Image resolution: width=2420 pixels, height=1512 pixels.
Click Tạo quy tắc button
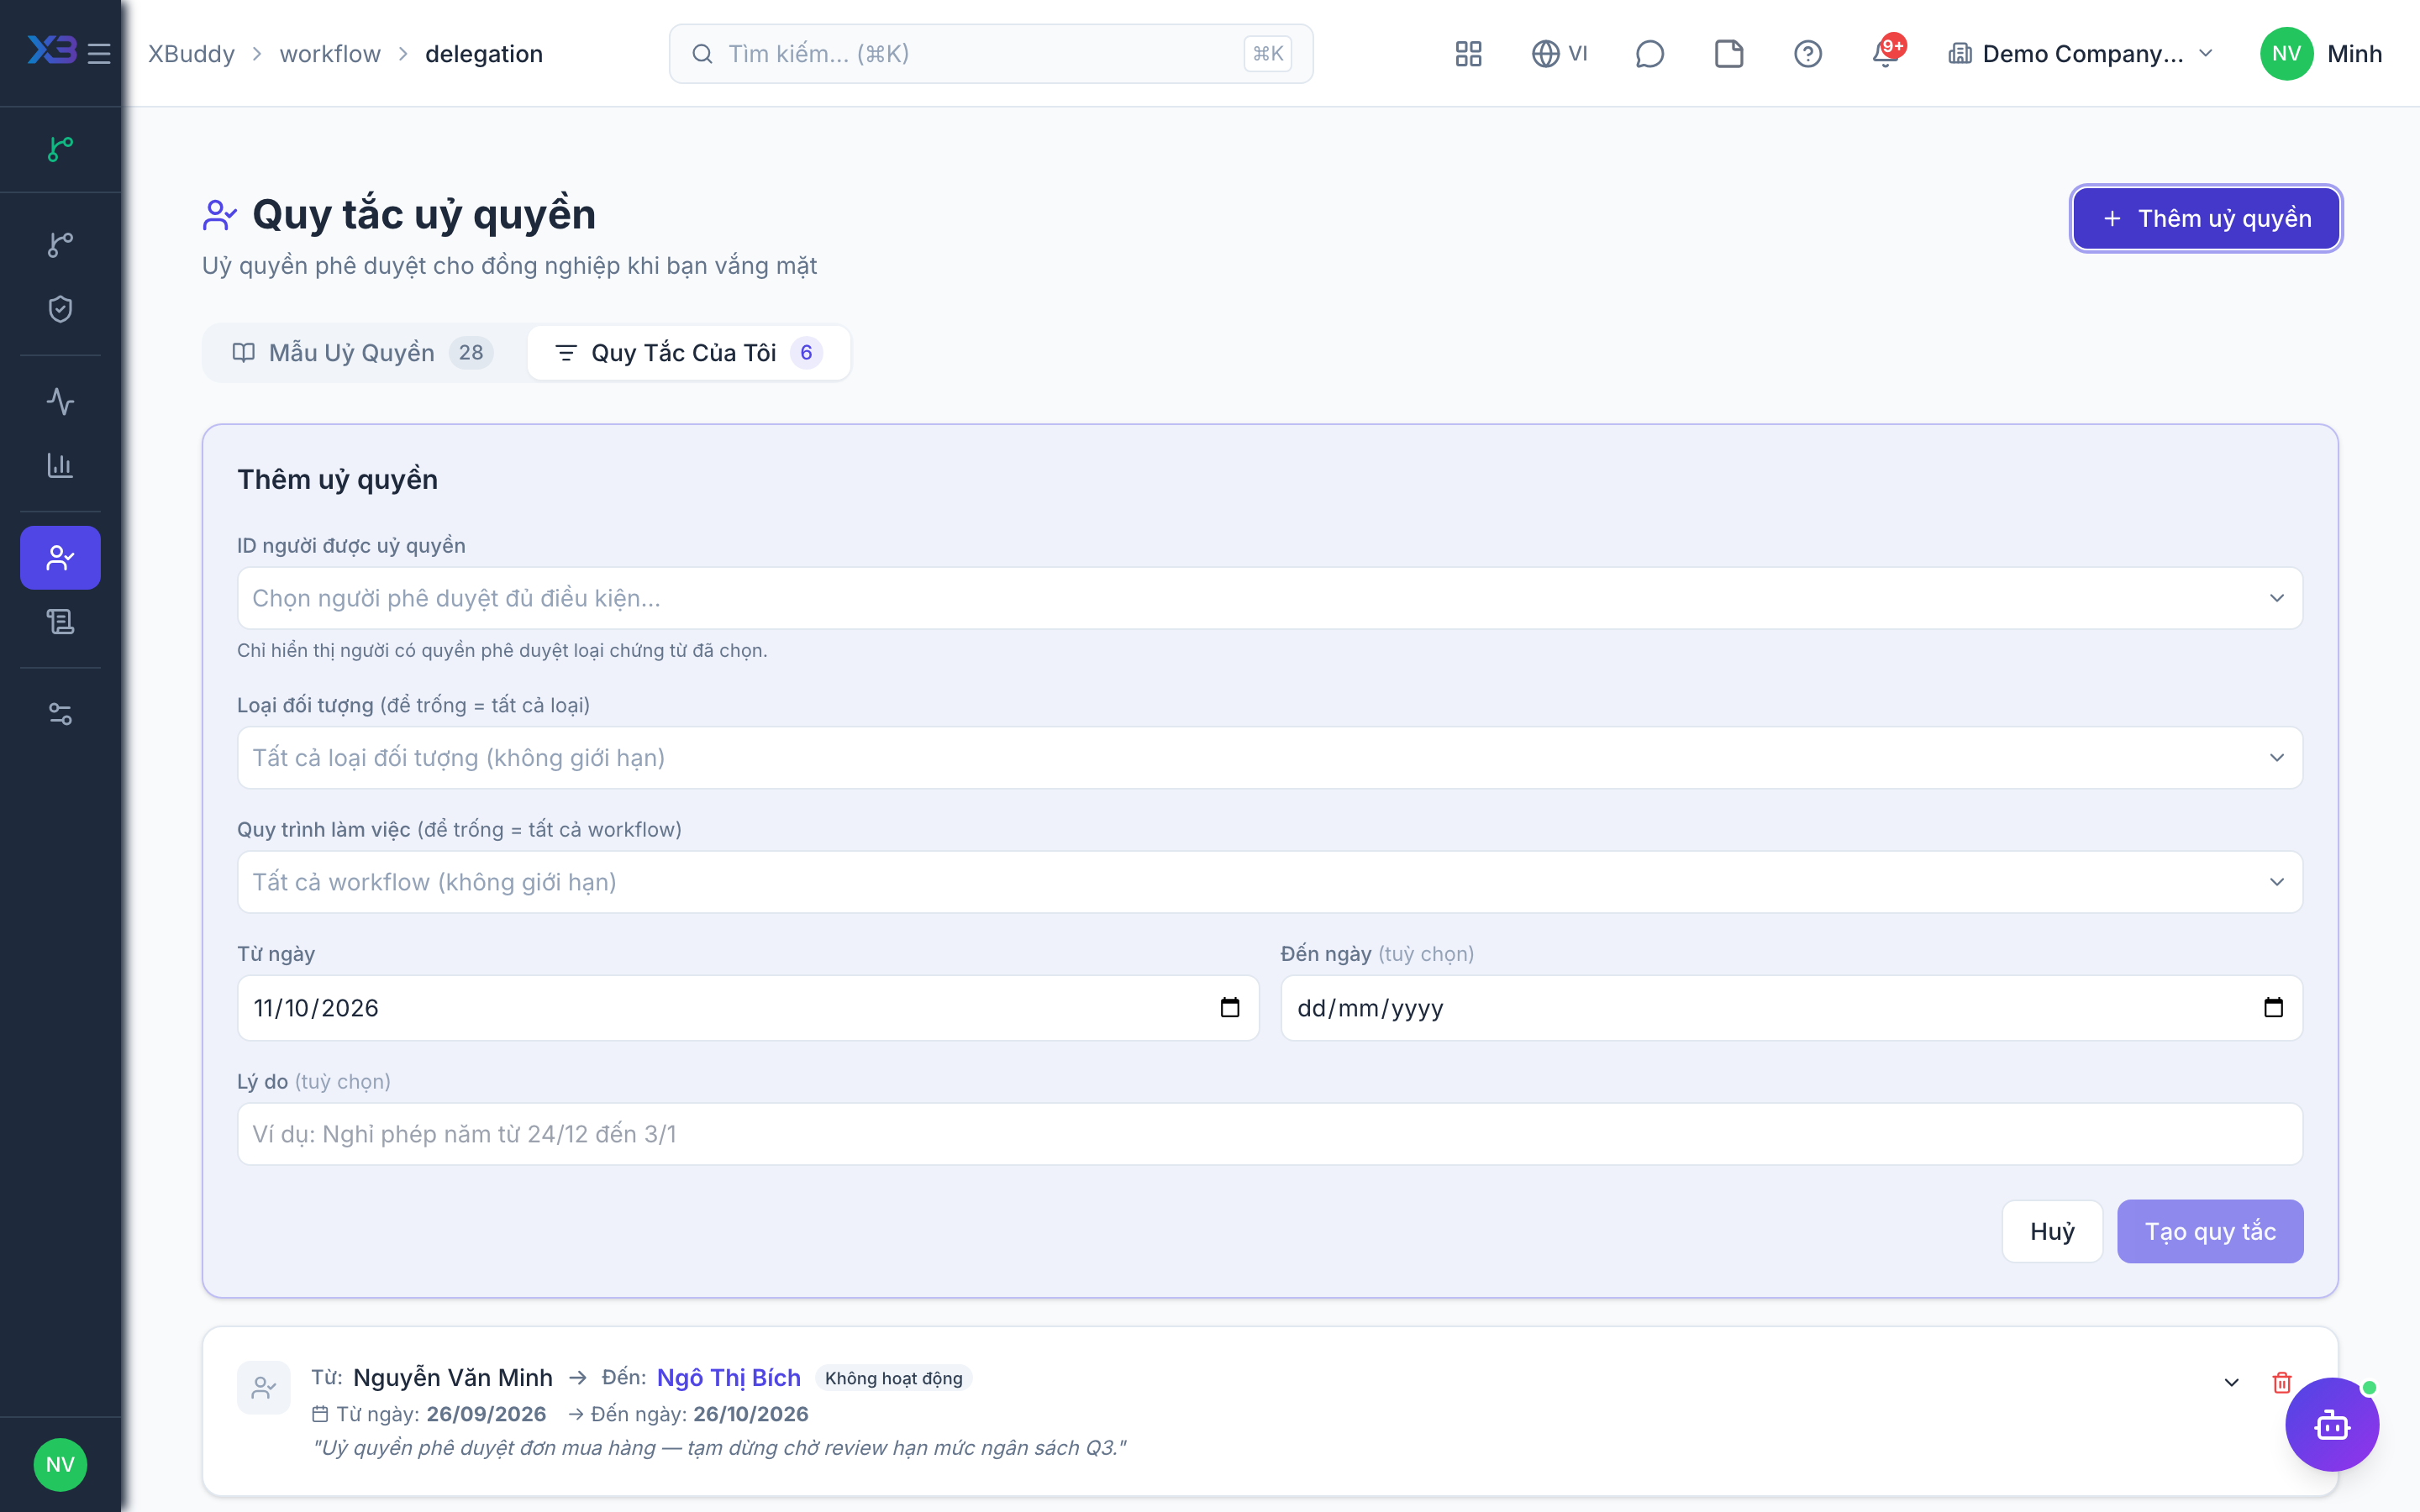tap(2210, 1232)
